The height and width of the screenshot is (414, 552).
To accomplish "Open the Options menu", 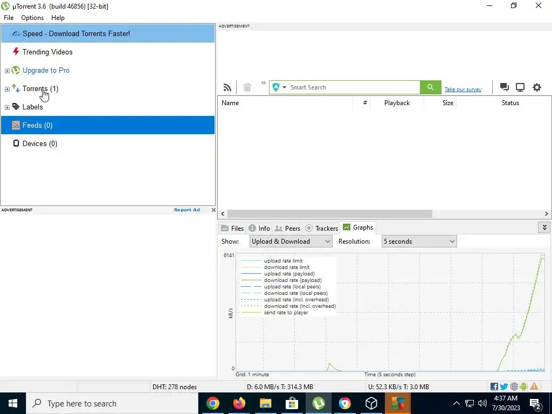I will 32,18.
